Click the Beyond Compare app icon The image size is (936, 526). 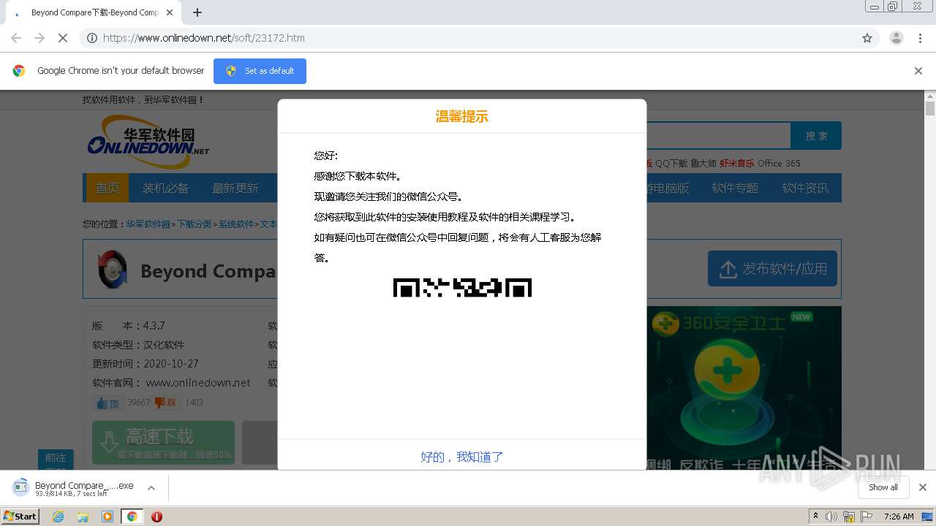click(113, 270)
